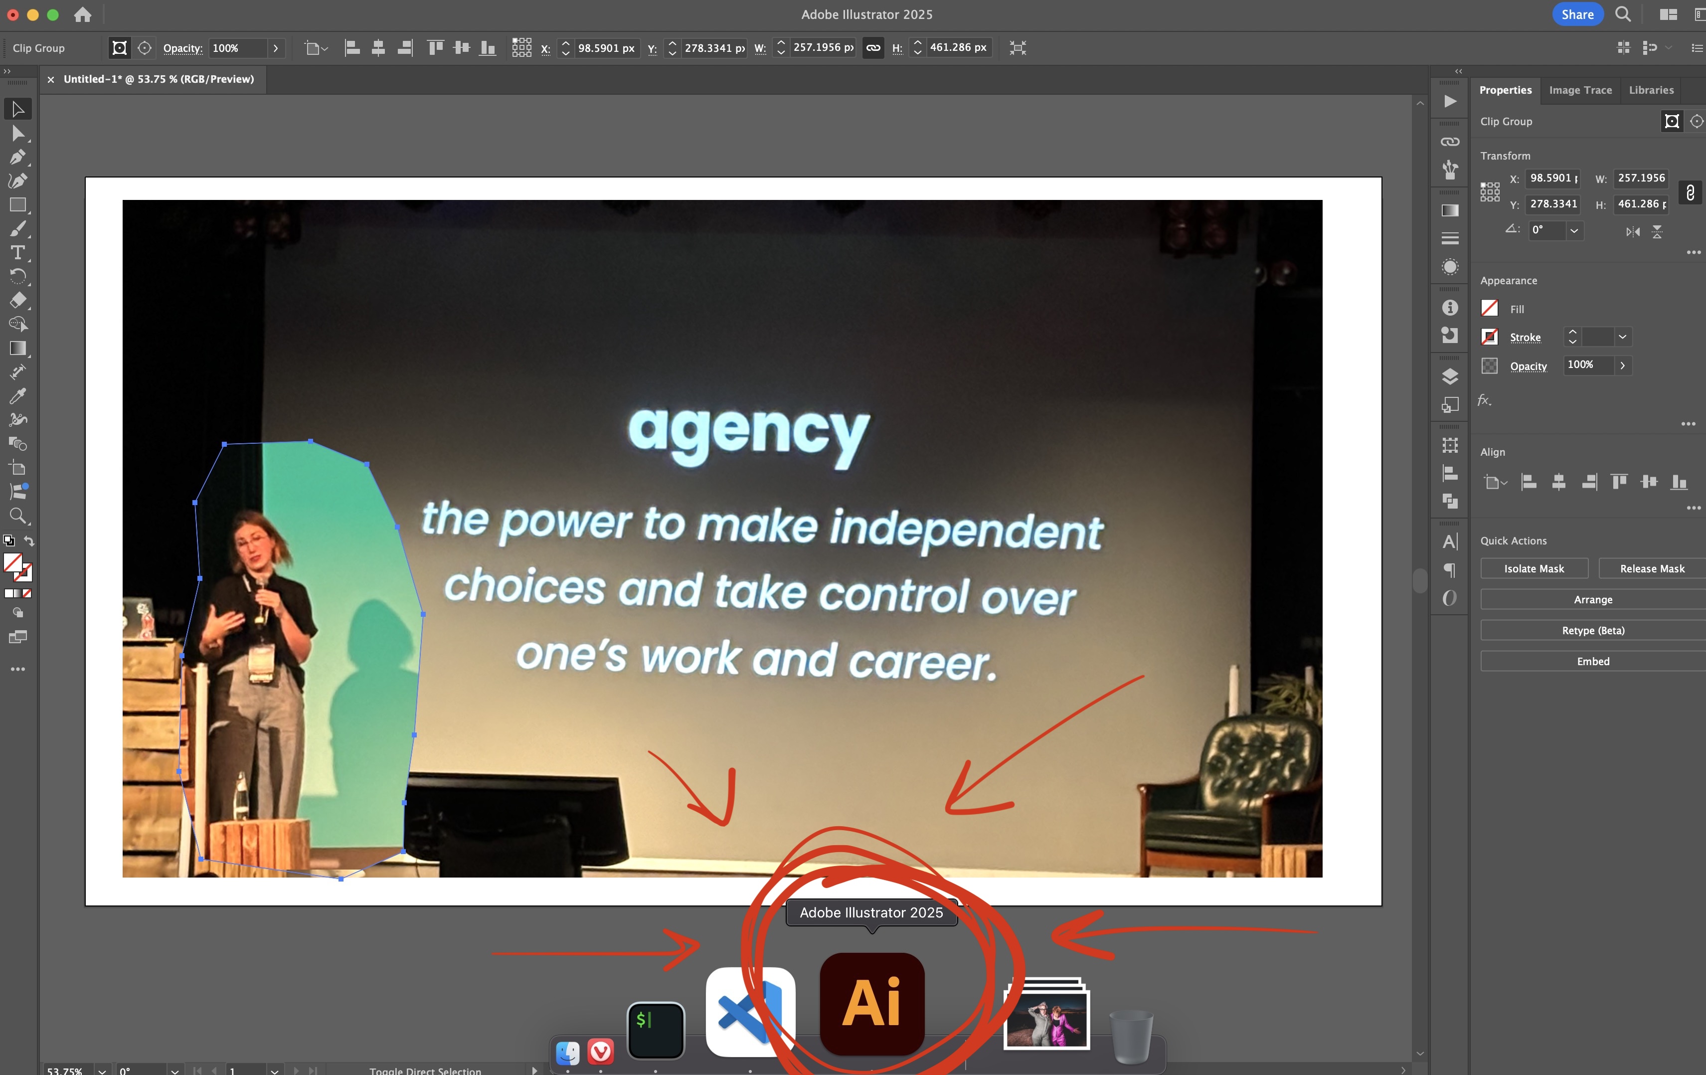Reset to Default Fill and Stroke
1706x1075 pixels.
coord(8,540)
